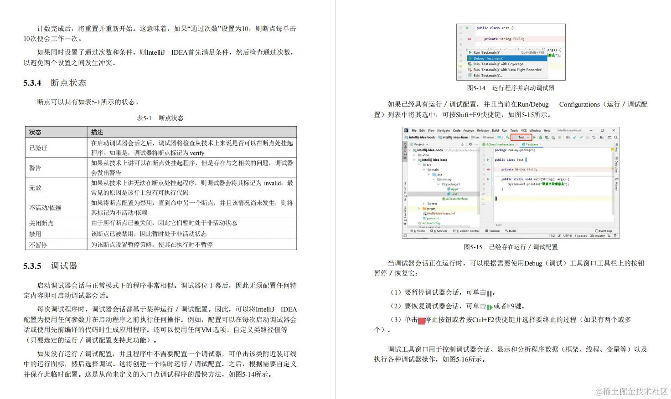
Task: Open the TODO tool window tab
Action: pyautogui.click(x=418, y=231)
